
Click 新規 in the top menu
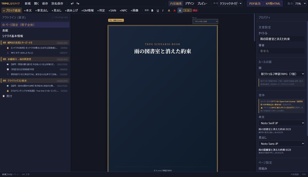28,4
